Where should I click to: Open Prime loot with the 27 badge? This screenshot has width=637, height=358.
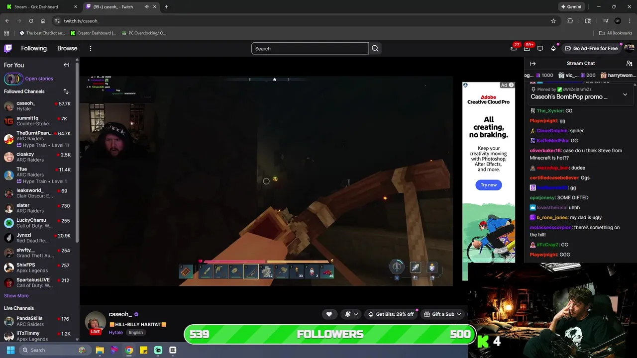pyautogui.click(x=514, y=48)
